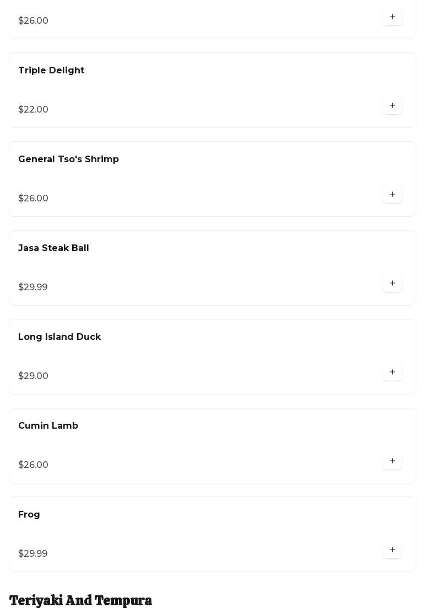Add Frog to the cart
This screenshot has width=424, height=608.
tap(392, 550)
